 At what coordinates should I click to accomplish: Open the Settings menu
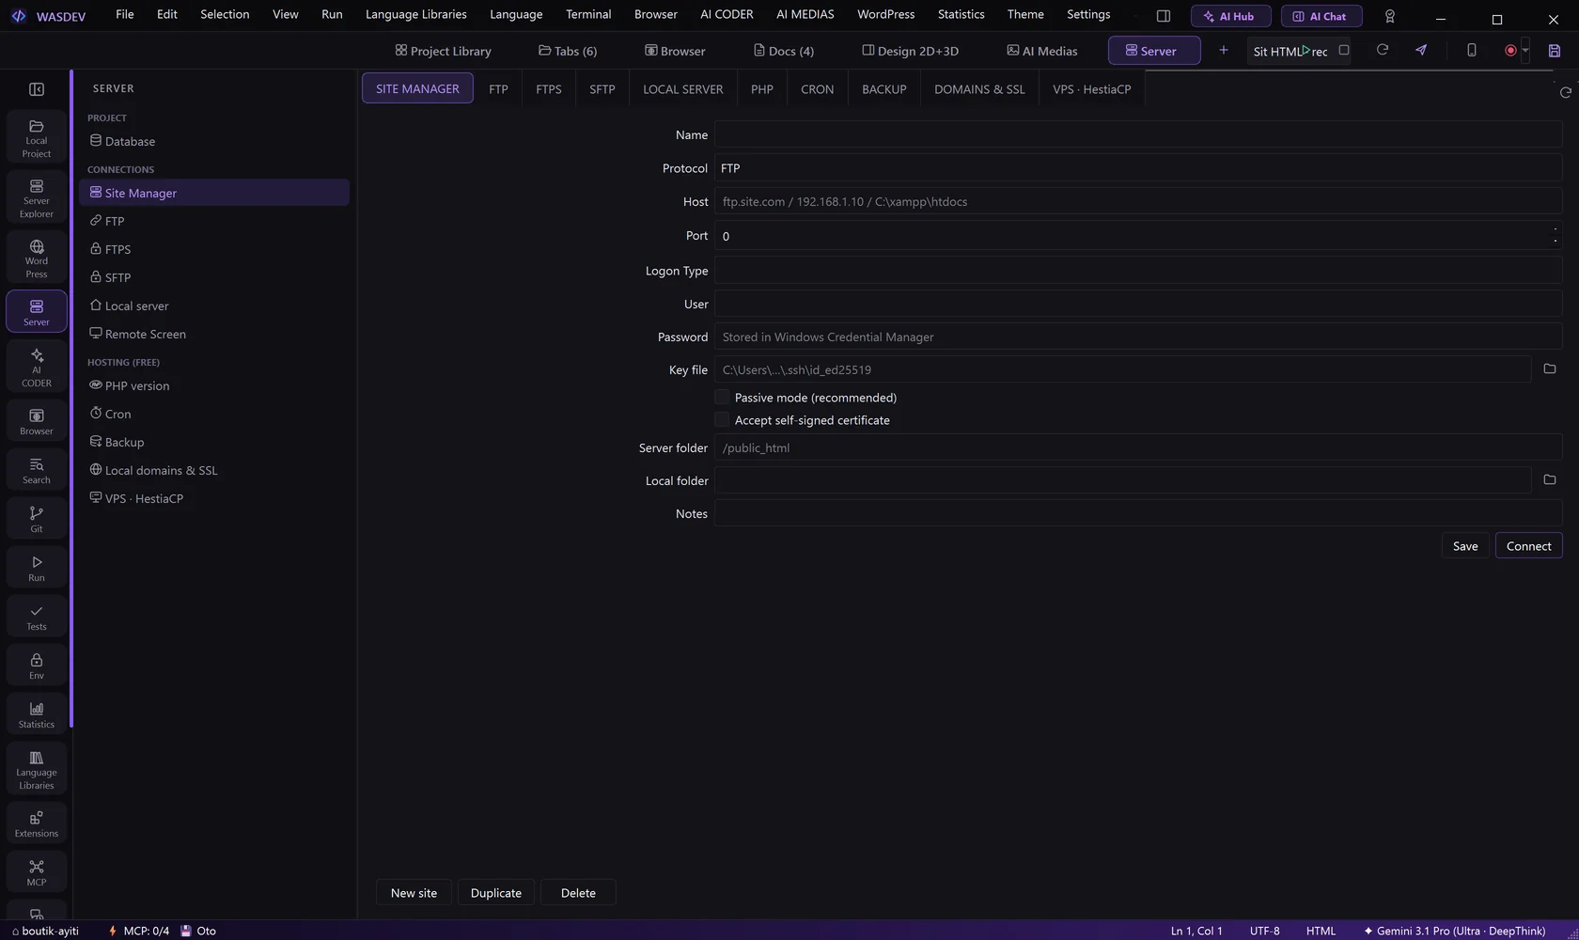(x=1088, y=14)
